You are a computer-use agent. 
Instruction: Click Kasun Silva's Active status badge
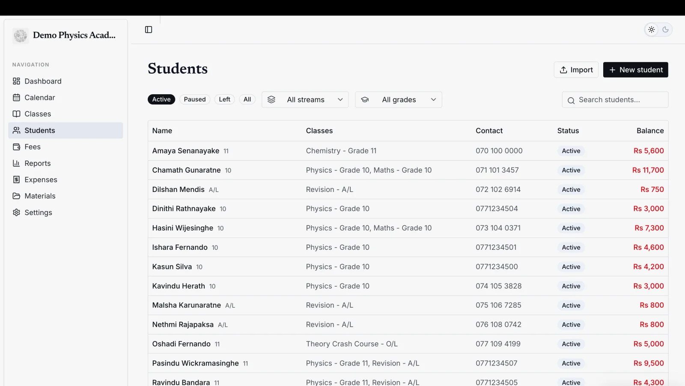571,266
